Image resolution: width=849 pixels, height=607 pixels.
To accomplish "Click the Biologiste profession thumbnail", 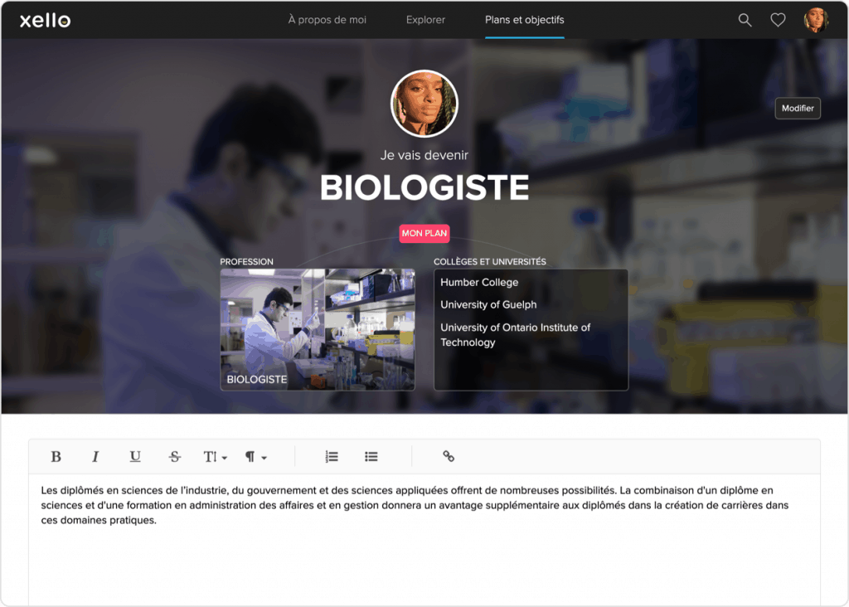I will click(317, 329).
